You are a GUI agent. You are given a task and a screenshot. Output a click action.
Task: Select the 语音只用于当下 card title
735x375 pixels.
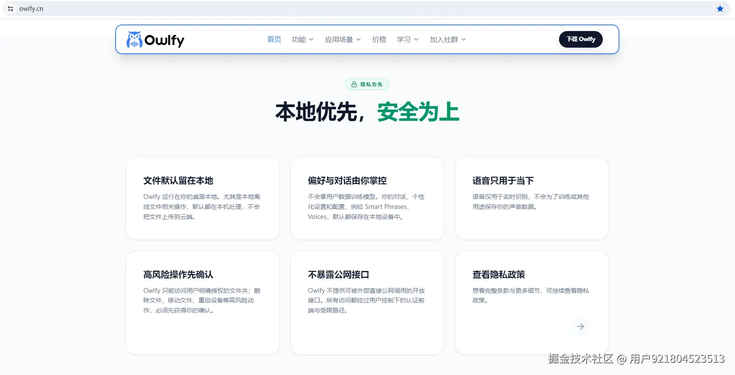pyautogui.click(x=503, y=181)
